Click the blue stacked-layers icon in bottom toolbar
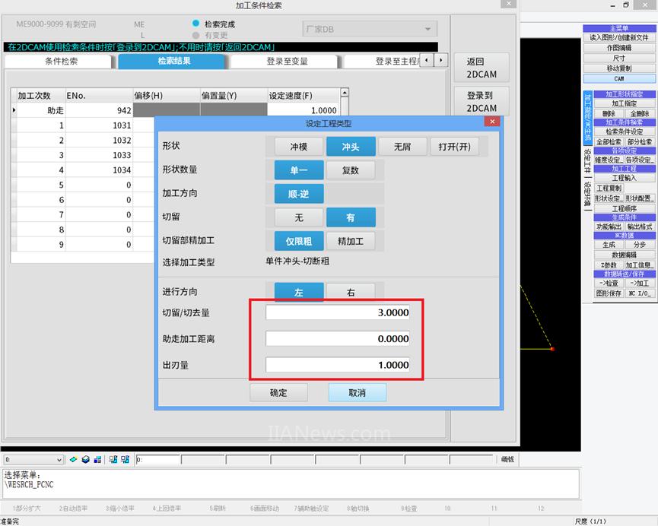 [x=85, y=460]
